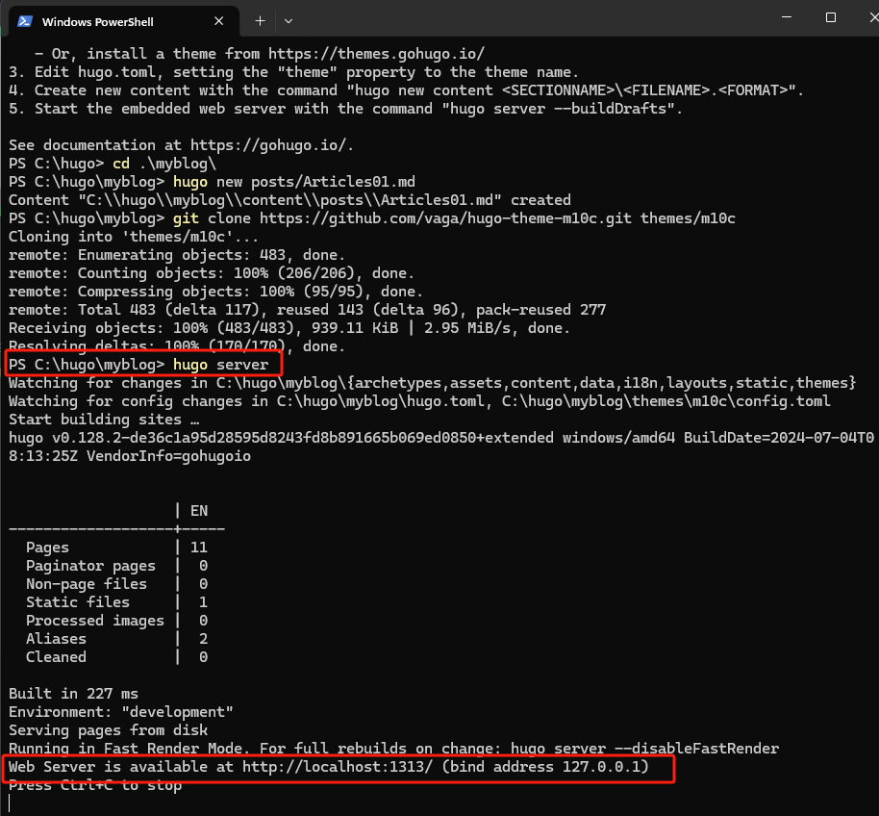Click the 'Pages' row showing 11
This screenshot has height=816, width=879.
pyautogui.click(x=116, y=548)
